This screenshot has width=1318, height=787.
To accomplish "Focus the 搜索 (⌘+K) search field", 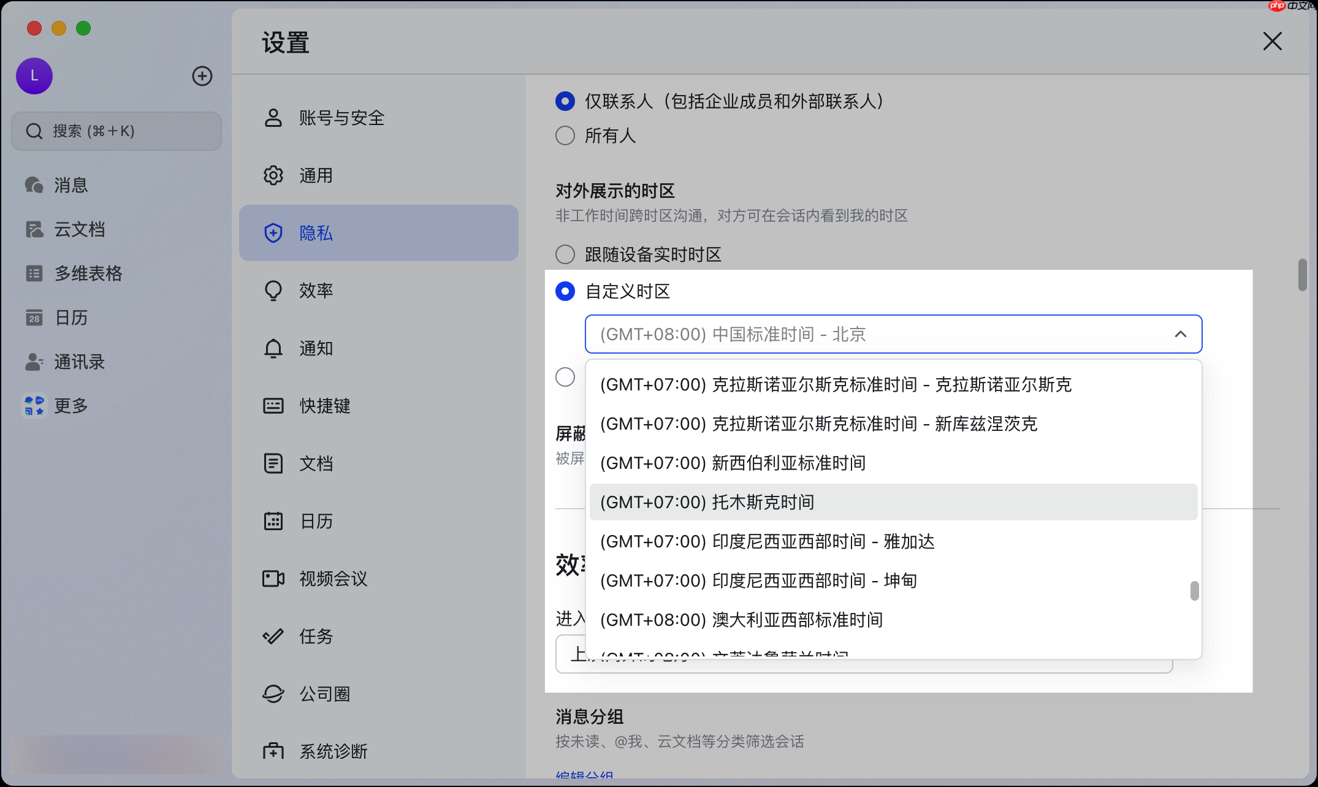I will pos(116,131).
